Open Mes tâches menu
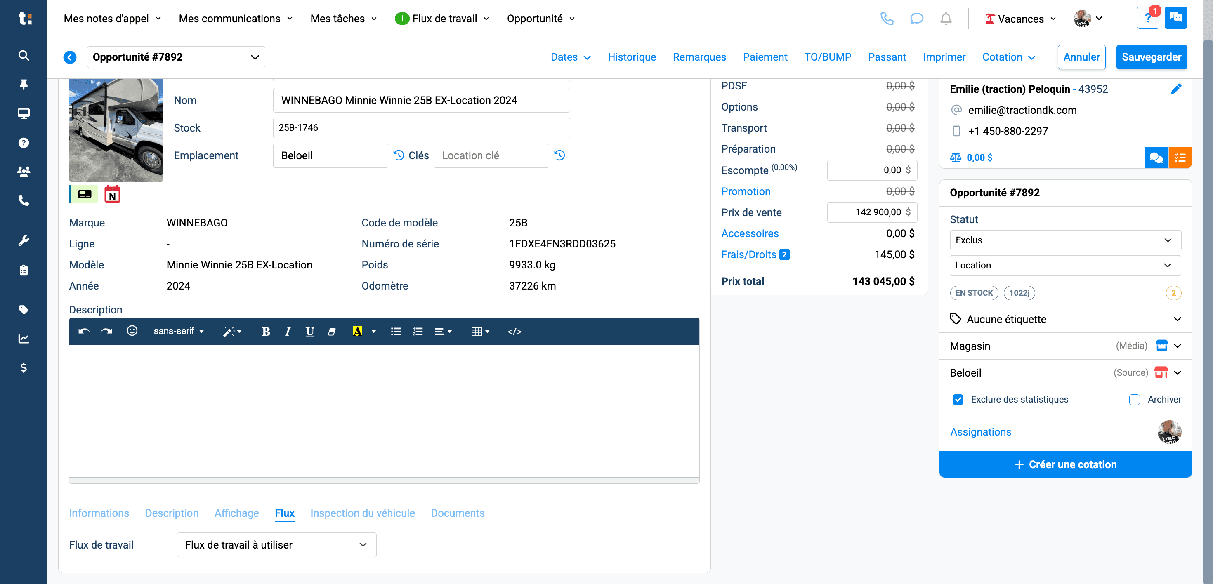1213x584 pixels. click(344, 18)
